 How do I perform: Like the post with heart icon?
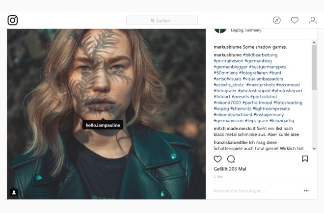217,159
